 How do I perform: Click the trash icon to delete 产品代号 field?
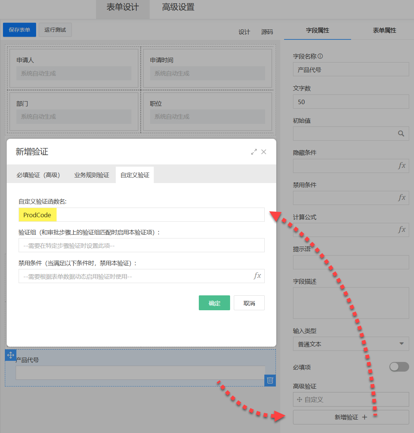click(270, 380)
